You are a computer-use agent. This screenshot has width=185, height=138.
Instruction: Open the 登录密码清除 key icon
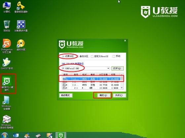[x=21, y=7]
